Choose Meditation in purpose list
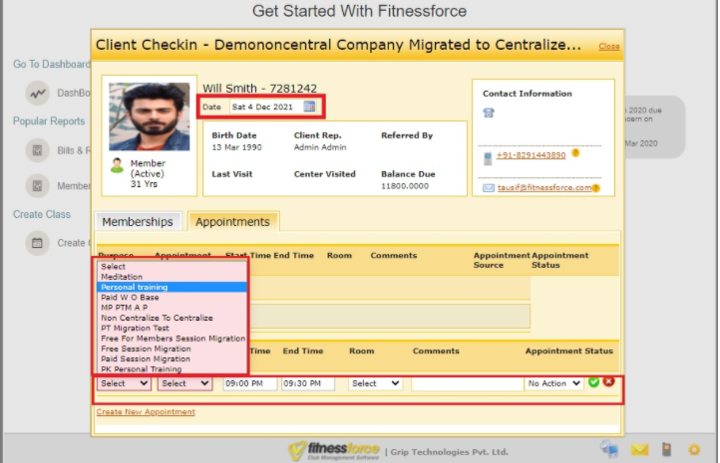This screenshot has height=463, width=720. tap(172, 277)
